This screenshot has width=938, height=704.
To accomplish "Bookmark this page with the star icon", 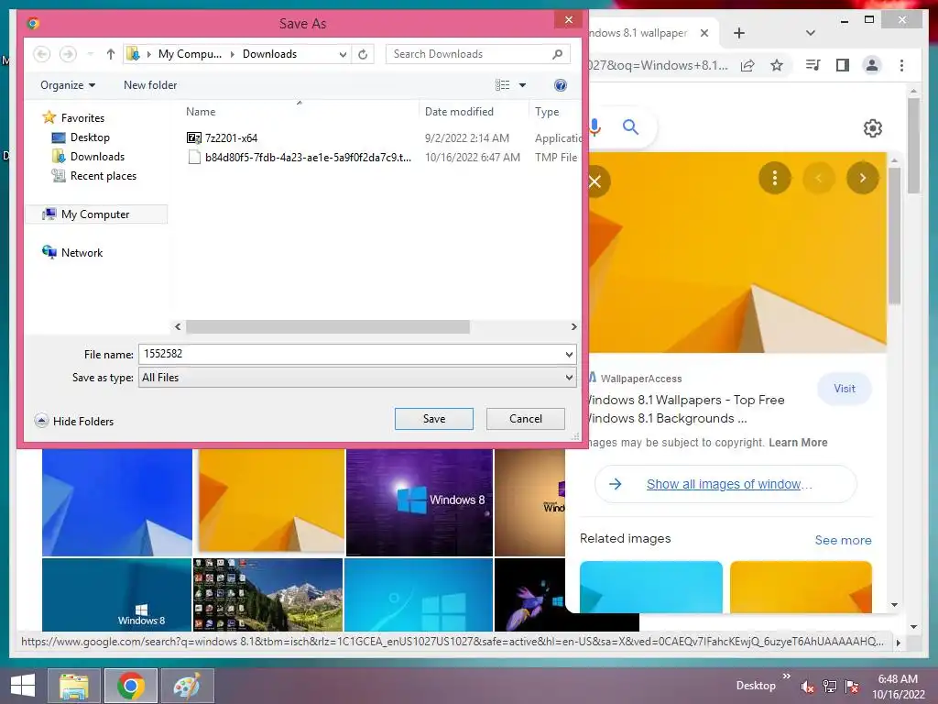I will coord(777,65).
